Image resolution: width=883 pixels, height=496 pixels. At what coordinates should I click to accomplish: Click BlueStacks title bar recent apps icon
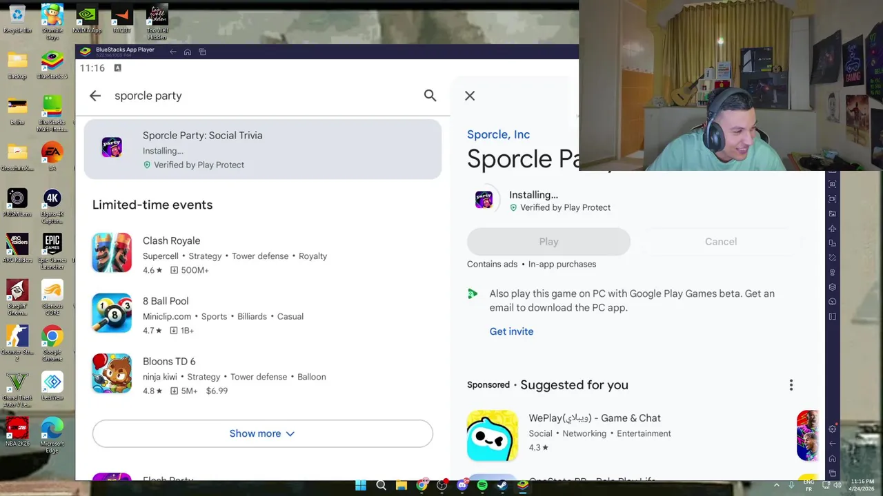point(202,52)
